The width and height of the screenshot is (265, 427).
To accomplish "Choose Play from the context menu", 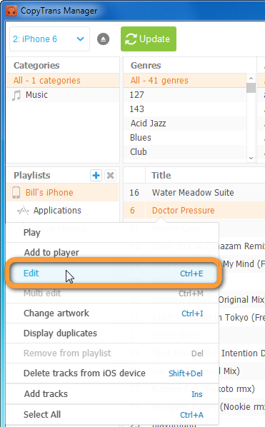I will click(112, 233).
